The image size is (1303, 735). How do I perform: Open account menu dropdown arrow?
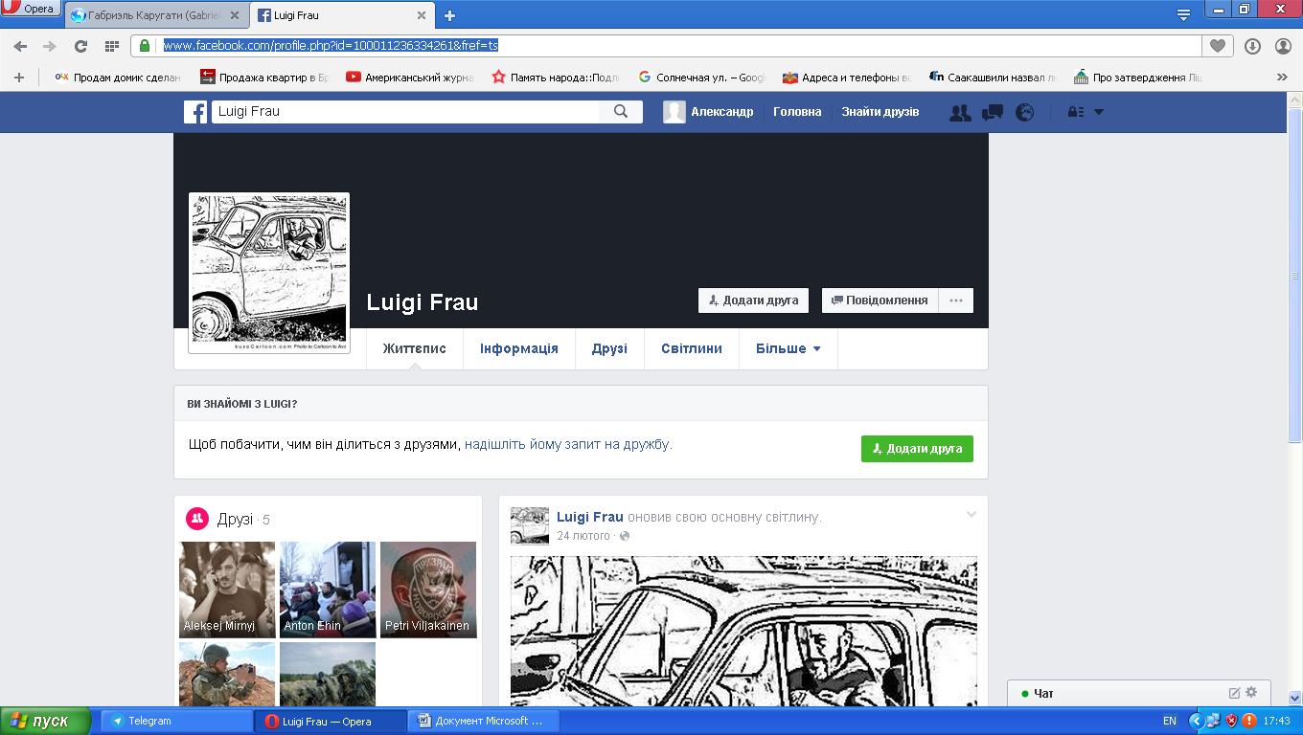click(1099, 112)
